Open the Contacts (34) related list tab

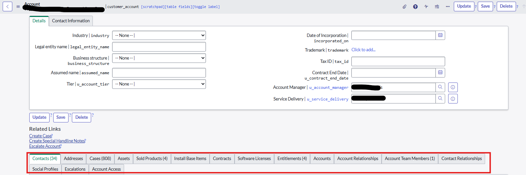click(45, 159)
